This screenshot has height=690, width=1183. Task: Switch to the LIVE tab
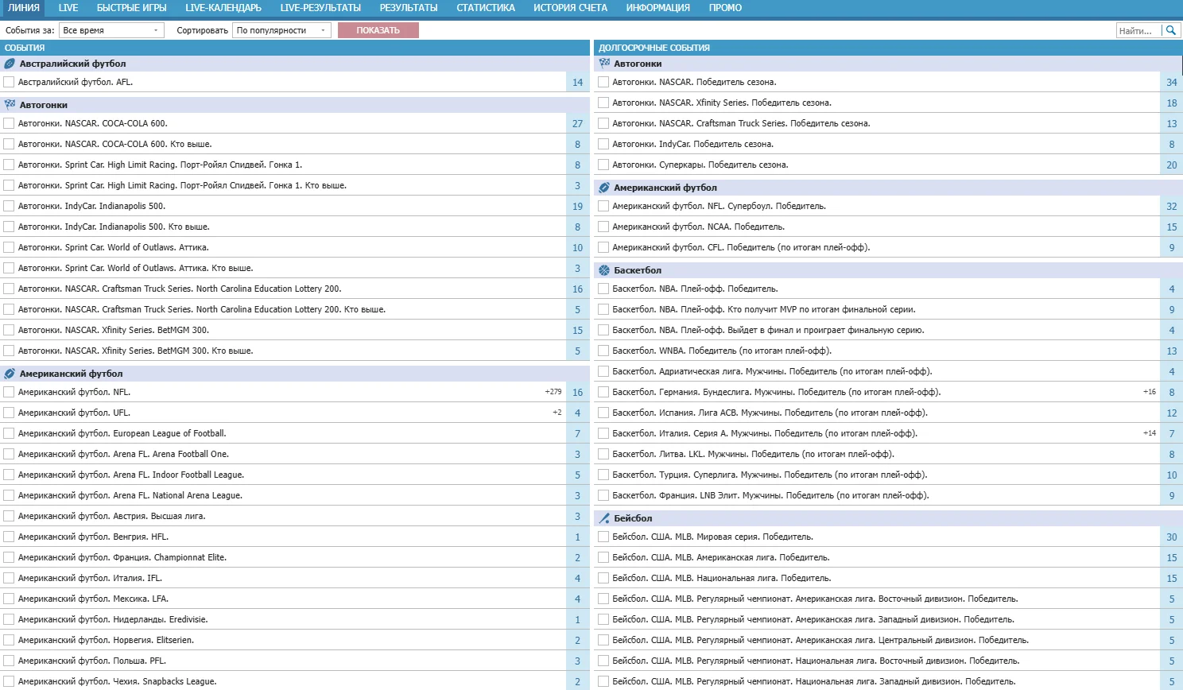(x=68, y=8)
